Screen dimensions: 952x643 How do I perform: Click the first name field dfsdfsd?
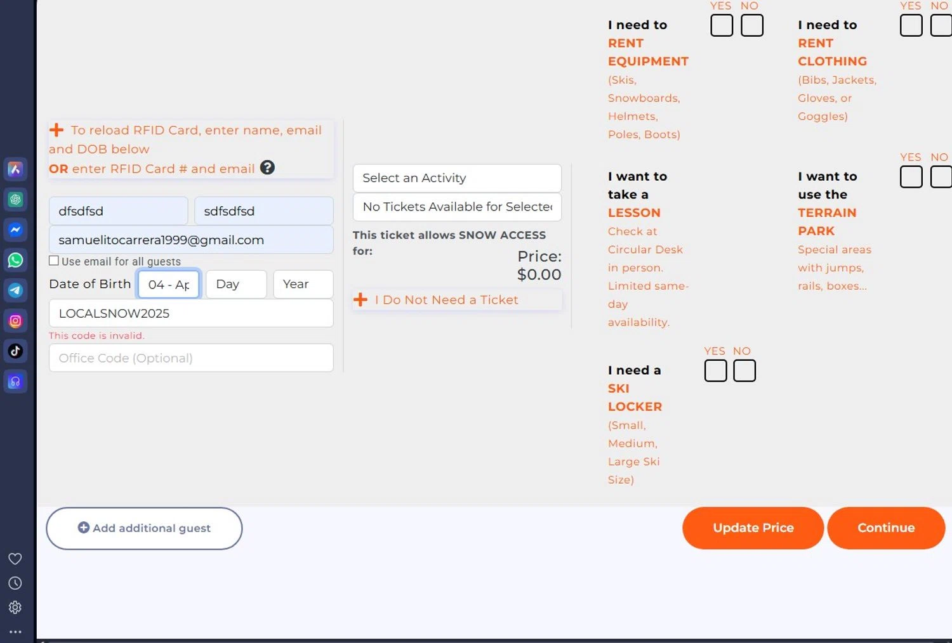pyautogui.click(x=119, y=211)
